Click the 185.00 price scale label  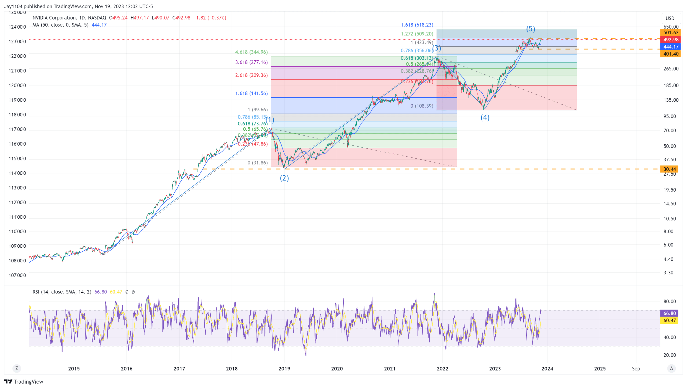(671, 85)
